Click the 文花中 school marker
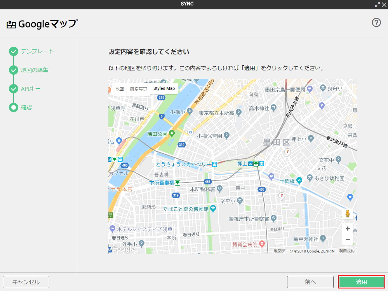The width and height of the screenshot is (388, 291). [x=339, y=160]
